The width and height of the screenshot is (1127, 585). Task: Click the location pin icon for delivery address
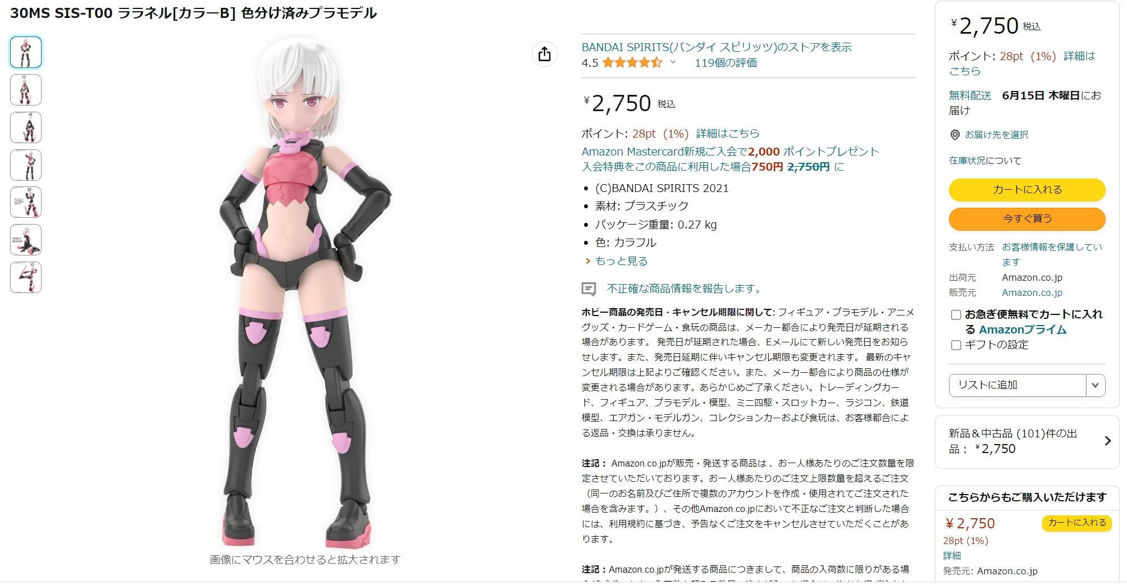pyautogui.click(x=955, y=135)
